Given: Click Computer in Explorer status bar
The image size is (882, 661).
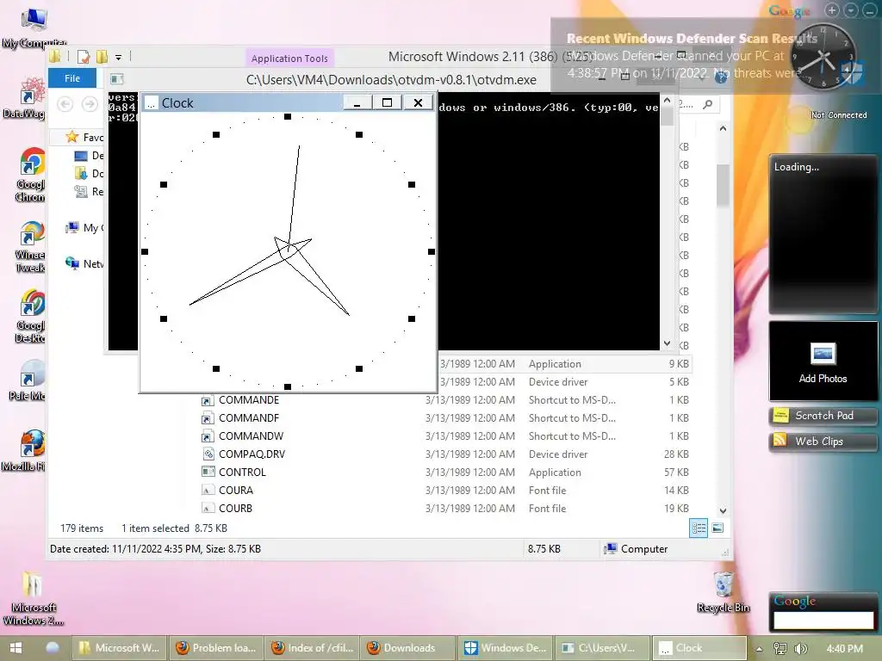Looking at the screenshot, I should coord(636,549).
